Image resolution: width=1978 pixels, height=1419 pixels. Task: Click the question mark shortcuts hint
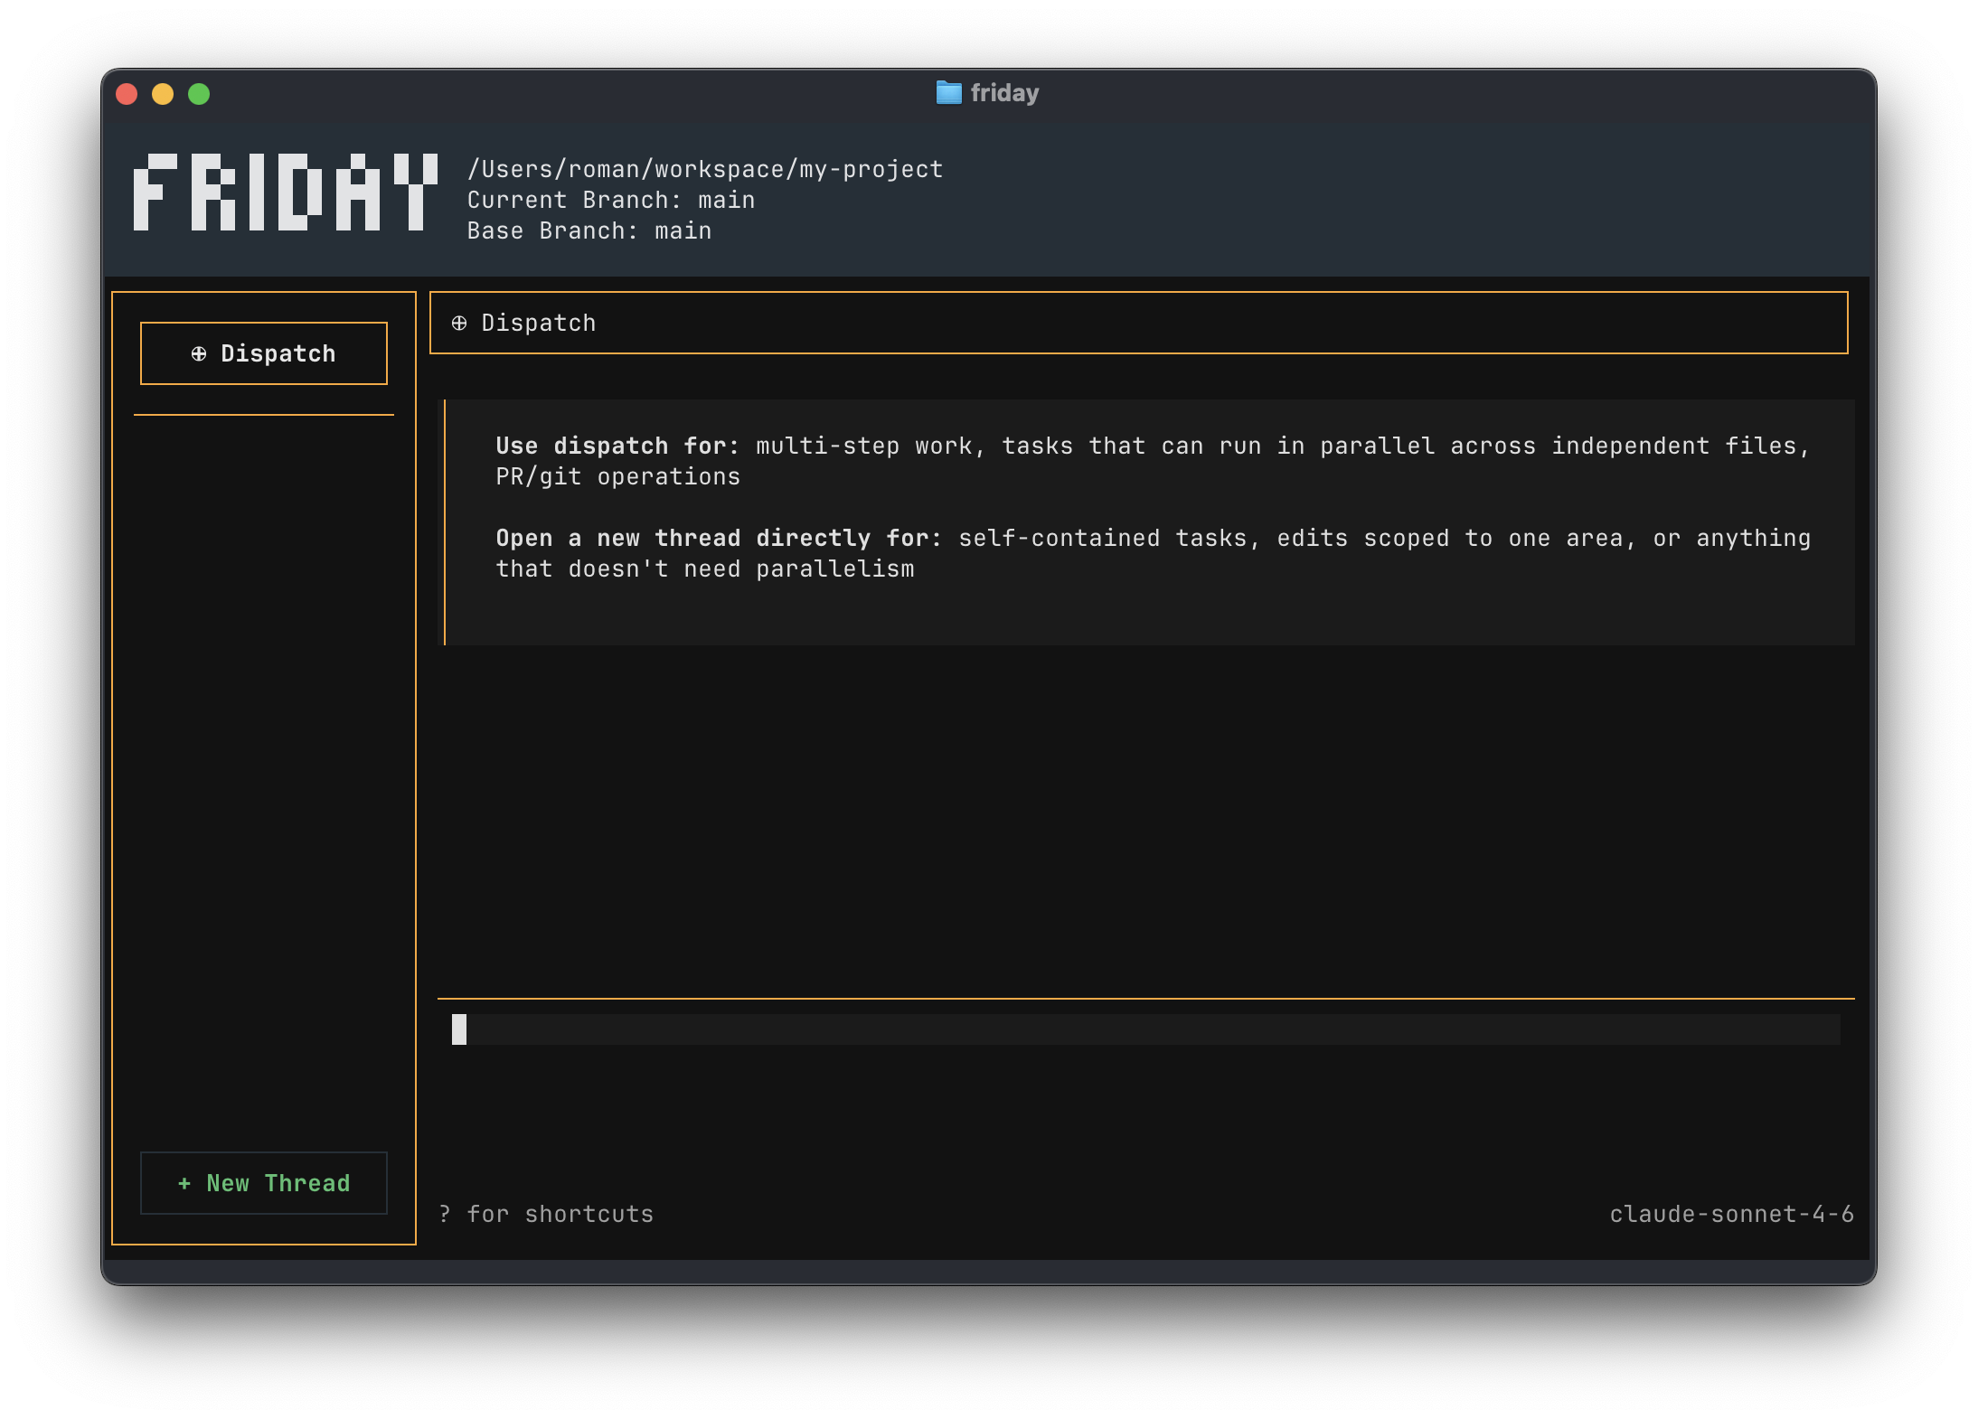click(445, 1214)
